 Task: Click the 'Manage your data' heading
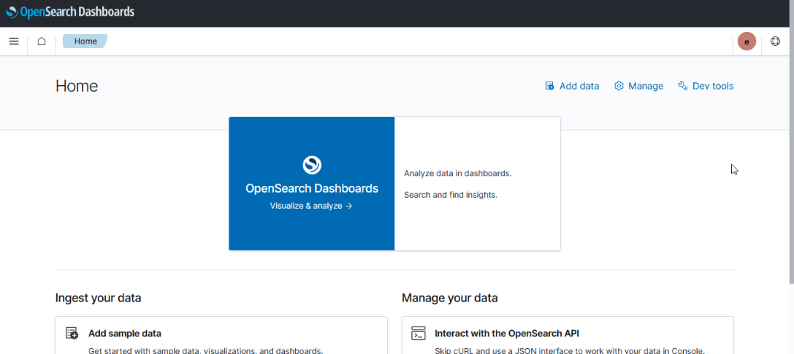click(x=450, y=298)
